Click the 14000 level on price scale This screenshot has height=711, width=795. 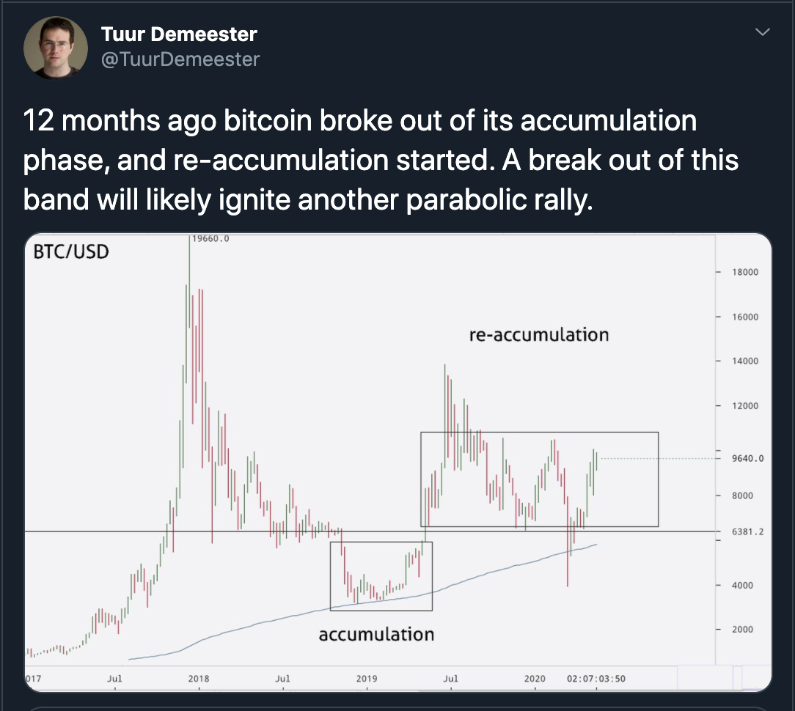pos(745,361)
